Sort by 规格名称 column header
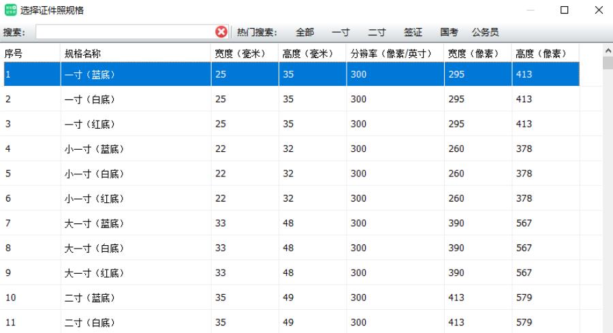 coord(136,53)
